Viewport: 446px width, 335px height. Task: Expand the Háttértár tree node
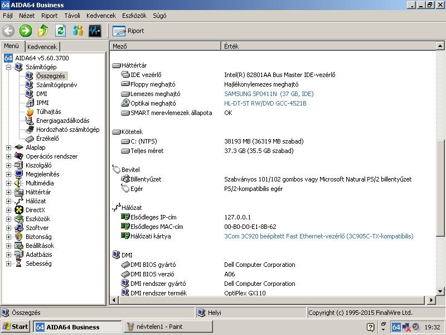tap(8, 192)
